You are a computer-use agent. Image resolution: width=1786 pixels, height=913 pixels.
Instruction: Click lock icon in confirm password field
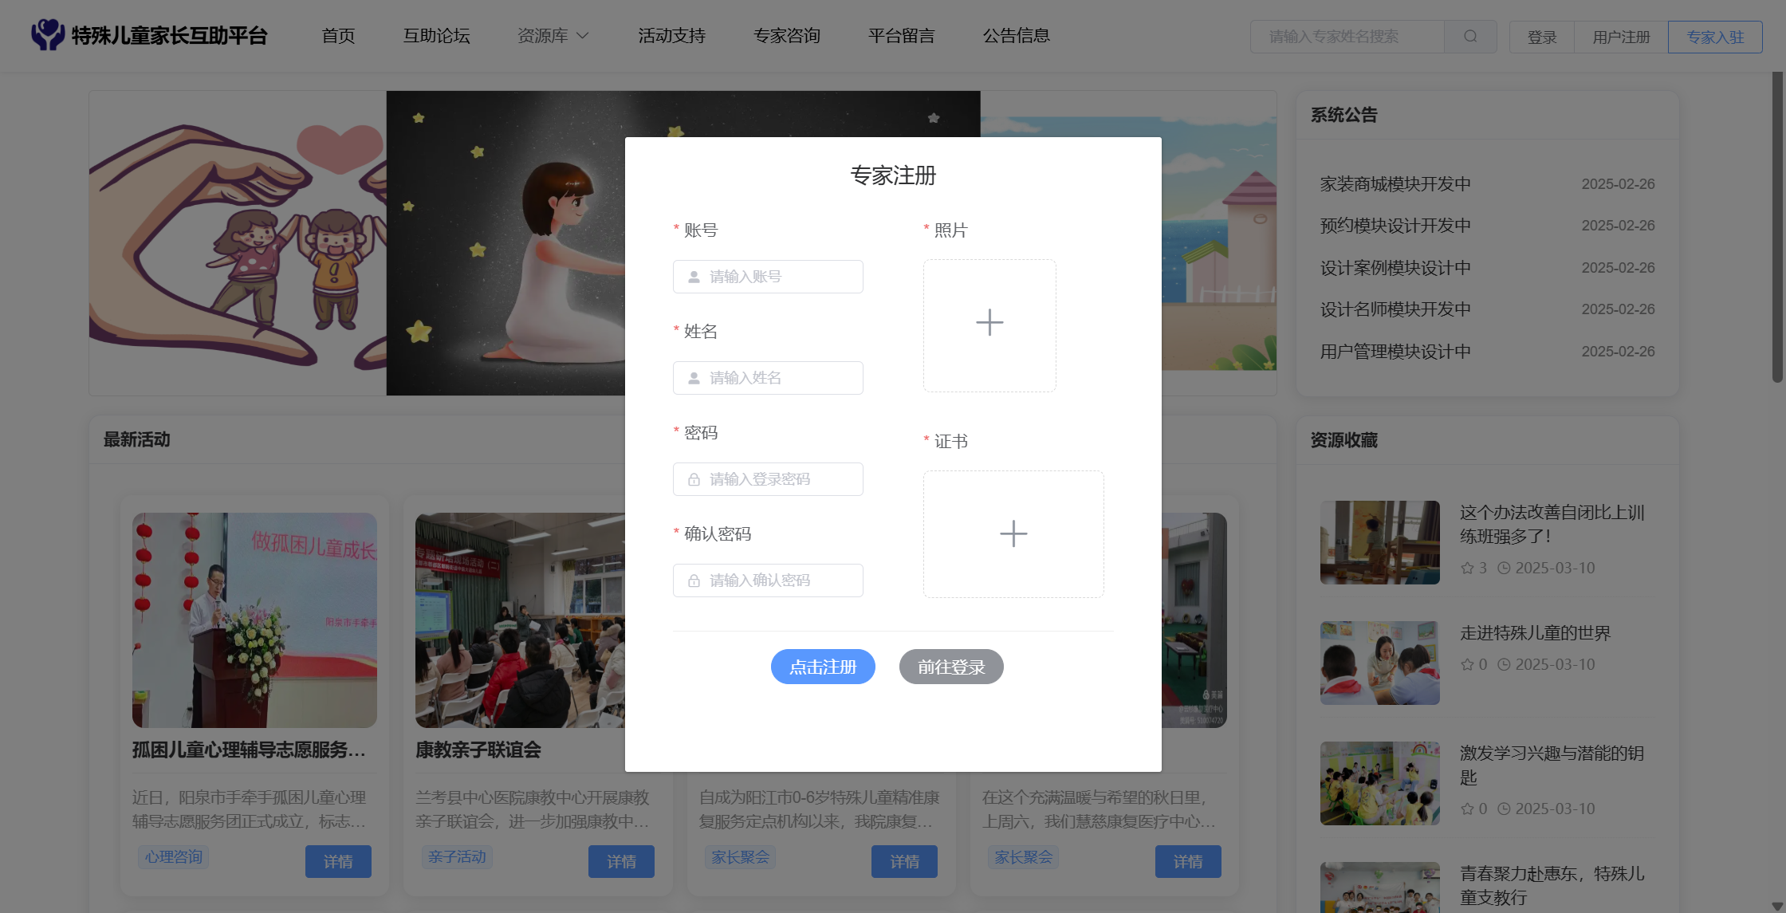click(694, 580)
